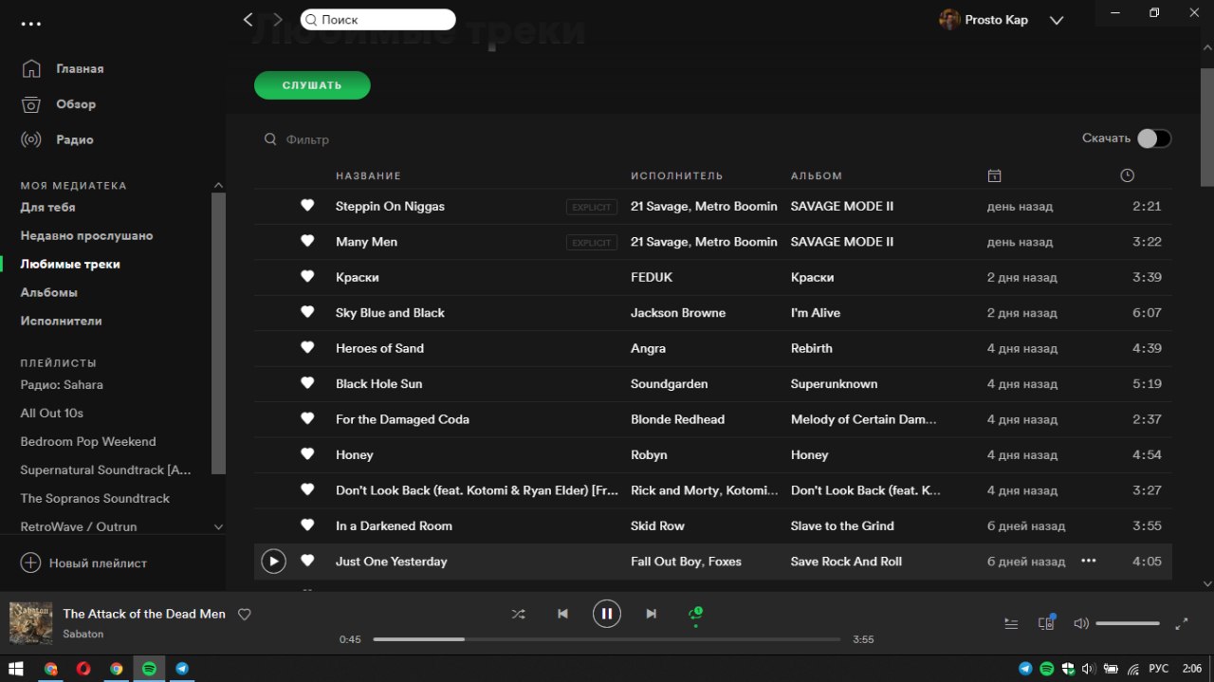Open playlist Радио: Sahara
The width and height of the screenshot is (1214, 682).
tap(62, 384)
